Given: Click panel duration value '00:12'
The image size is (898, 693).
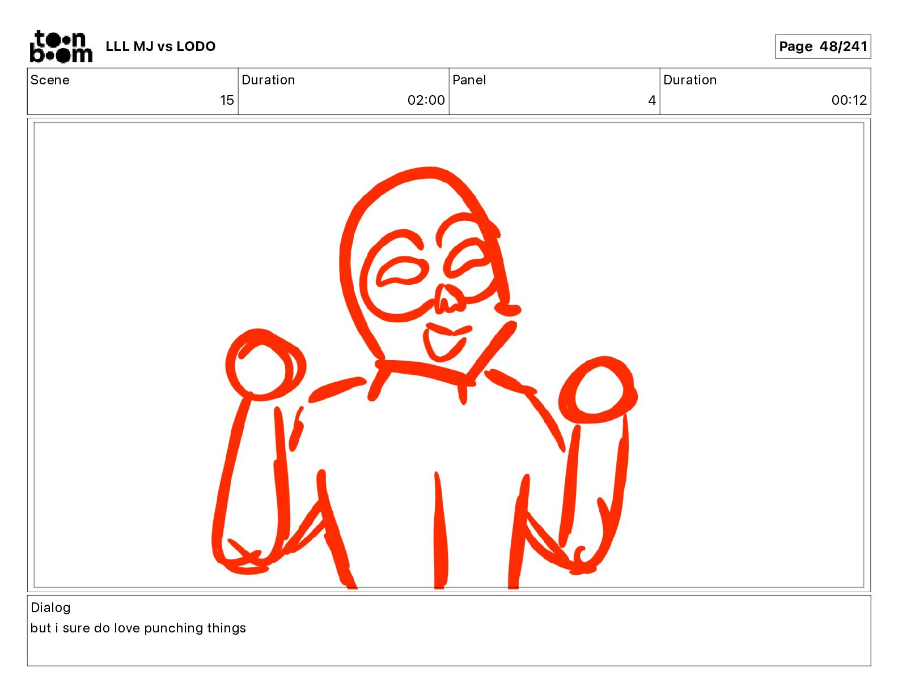Looking at the screenshot, I should coord(849,100).
